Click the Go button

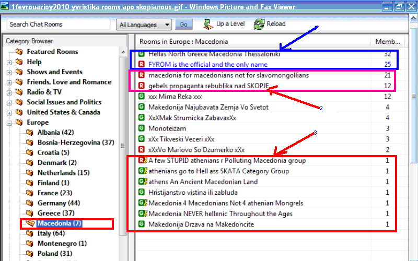click(x=183, y=25)
